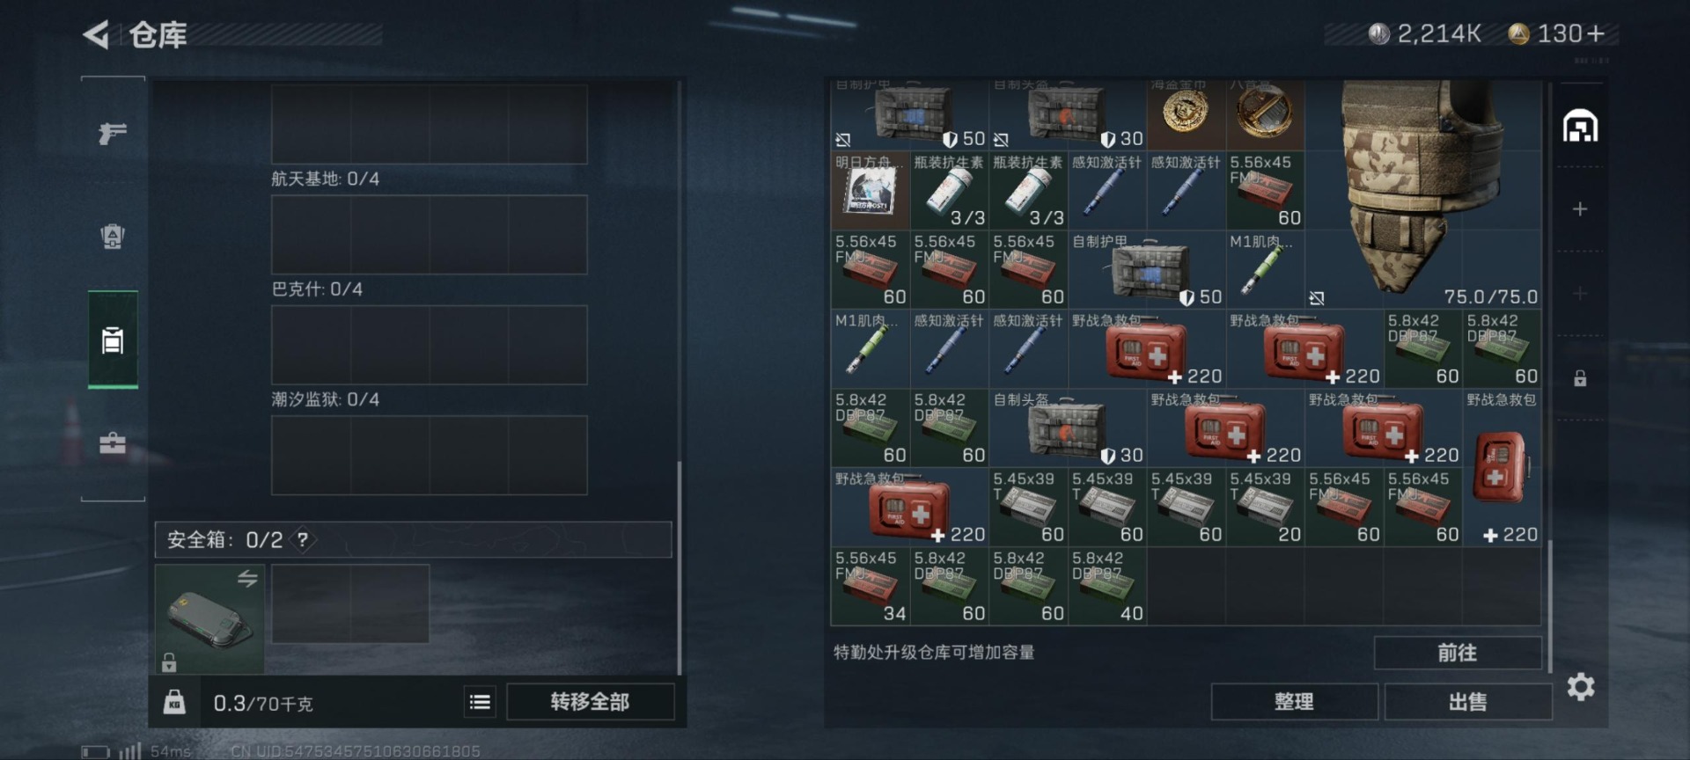This screenshot has height=760, width=1690.
Task: Open the settings gear icon
Action: coord(1581,687)
